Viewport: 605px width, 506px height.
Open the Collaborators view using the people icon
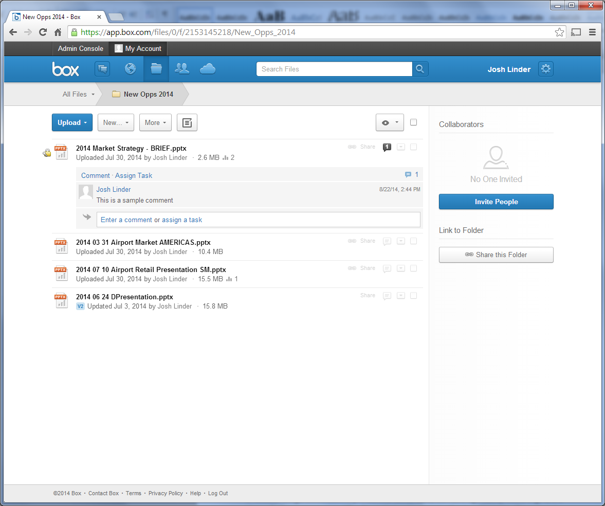coord(181,68)
